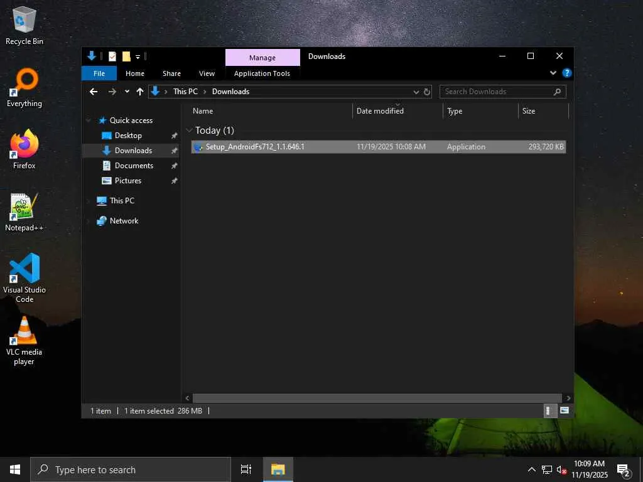Open the Windows Start menu
The height and width of the screenshot is (482, 643).
coord(15,469)
